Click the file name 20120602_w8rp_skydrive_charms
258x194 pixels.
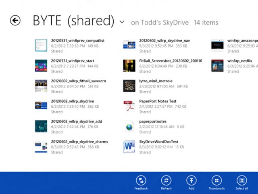(x=79, y=142)
